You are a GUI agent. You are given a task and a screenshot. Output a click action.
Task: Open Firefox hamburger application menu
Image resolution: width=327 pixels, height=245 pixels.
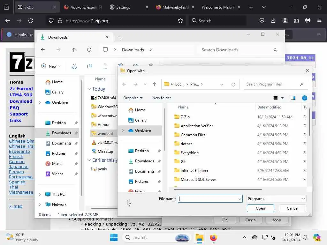click(x=319, y=21)
